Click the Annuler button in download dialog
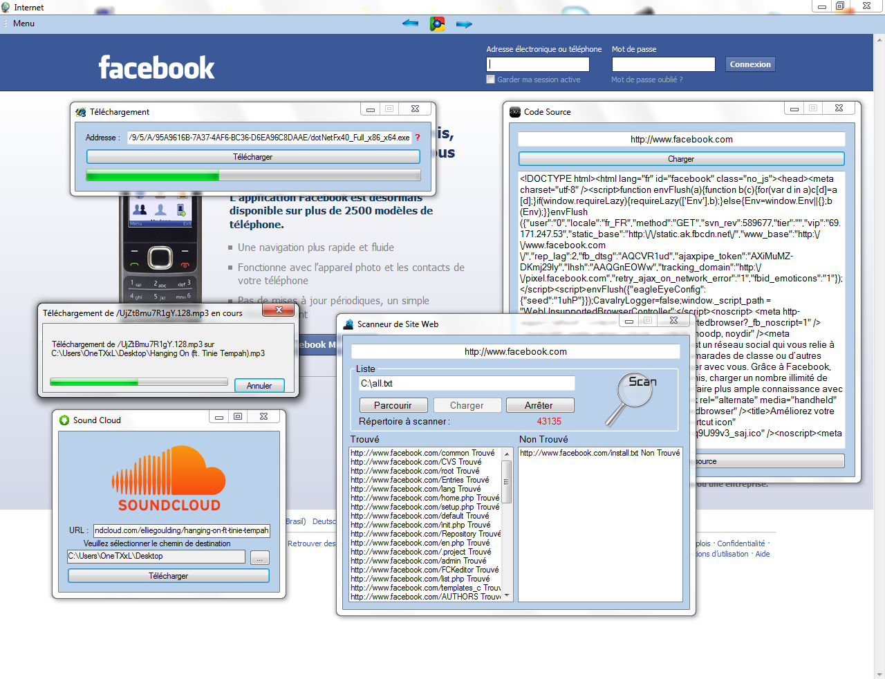 [x=259, y=385]
